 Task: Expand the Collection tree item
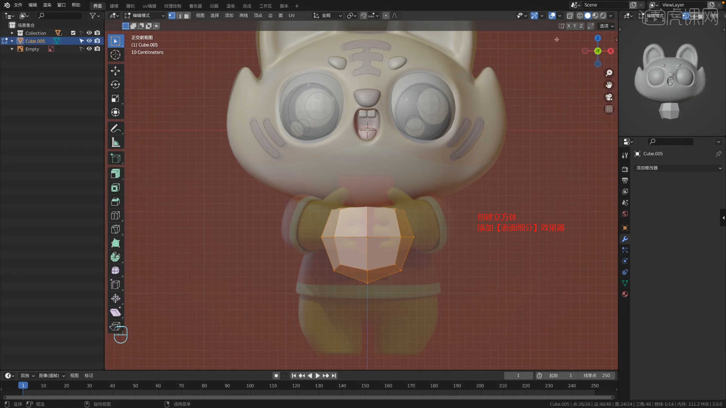(12, 33)
